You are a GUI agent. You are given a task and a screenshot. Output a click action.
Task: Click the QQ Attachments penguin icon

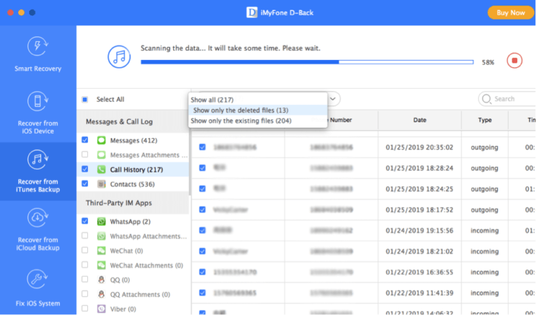101,294
